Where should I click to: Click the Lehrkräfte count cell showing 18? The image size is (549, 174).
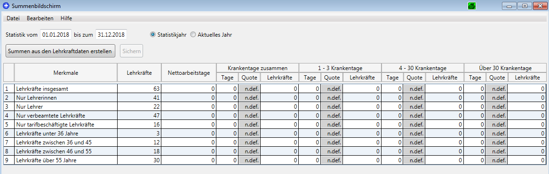[x=139, y=151]
